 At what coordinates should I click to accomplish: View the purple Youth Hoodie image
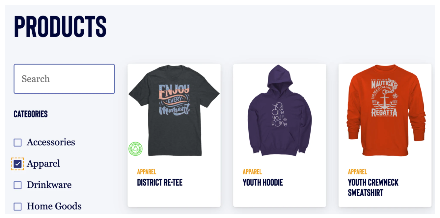[280, 111]
